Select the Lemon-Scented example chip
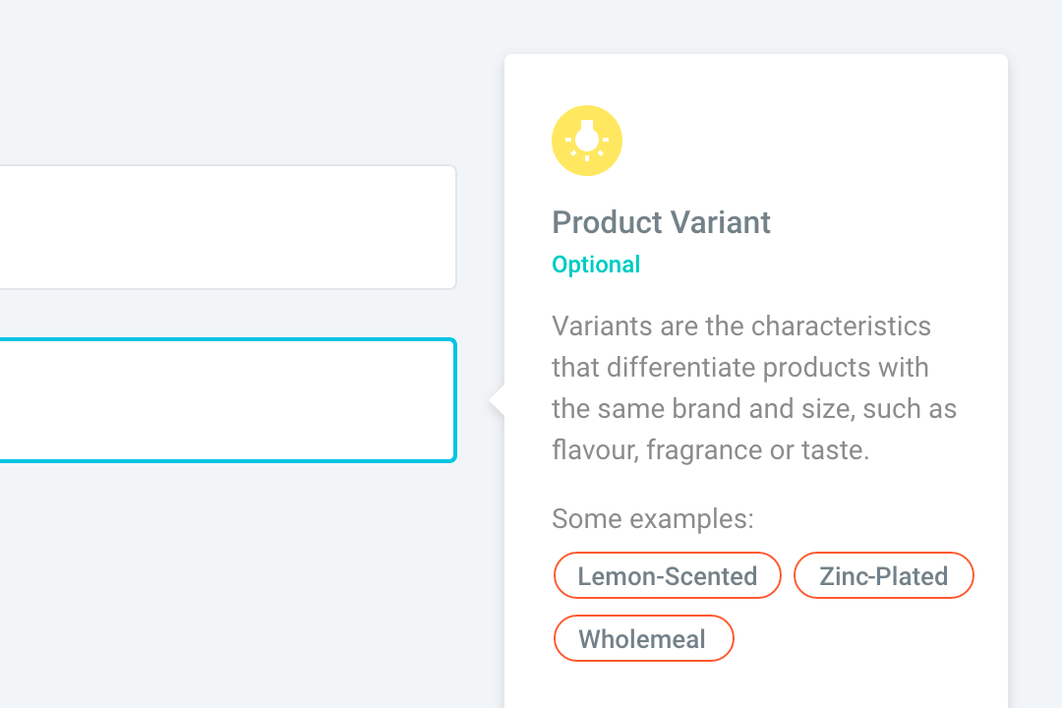The height and width of the screenshot is (708, 1062). (x=667, y=575)
